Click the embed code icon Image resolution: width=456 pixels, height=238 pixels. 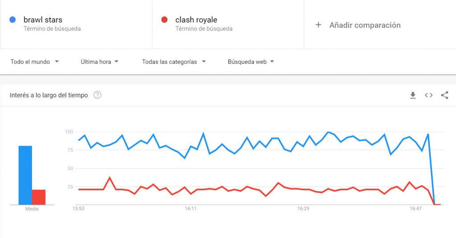coord(428,95)
